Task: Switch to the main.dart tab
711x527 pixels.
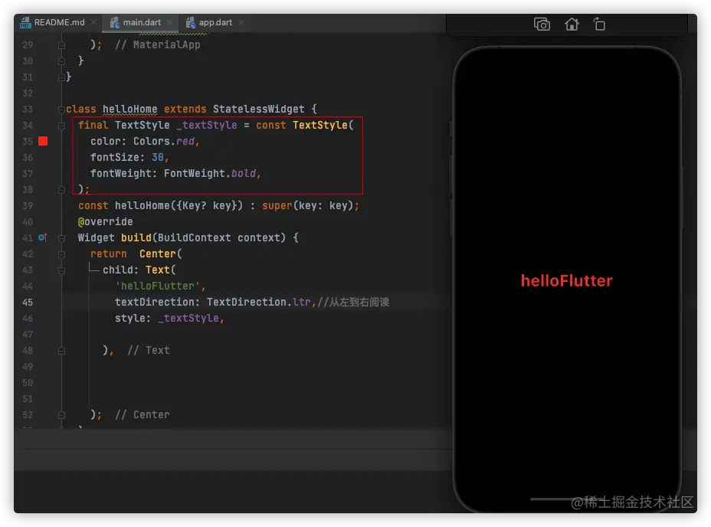Action: pos(142,22)
